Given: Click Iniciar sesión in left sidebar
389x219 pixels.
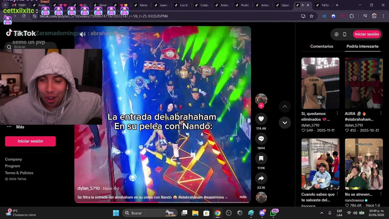Looking at the screenshot, I should (x=30, y=141).
